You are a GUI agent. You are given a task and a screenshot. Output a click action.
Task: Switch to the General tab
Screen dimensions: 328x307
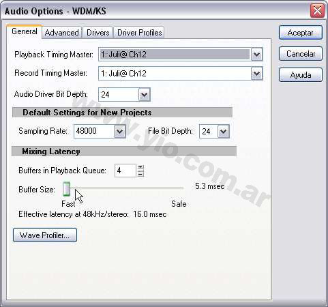tap(25, 31)
